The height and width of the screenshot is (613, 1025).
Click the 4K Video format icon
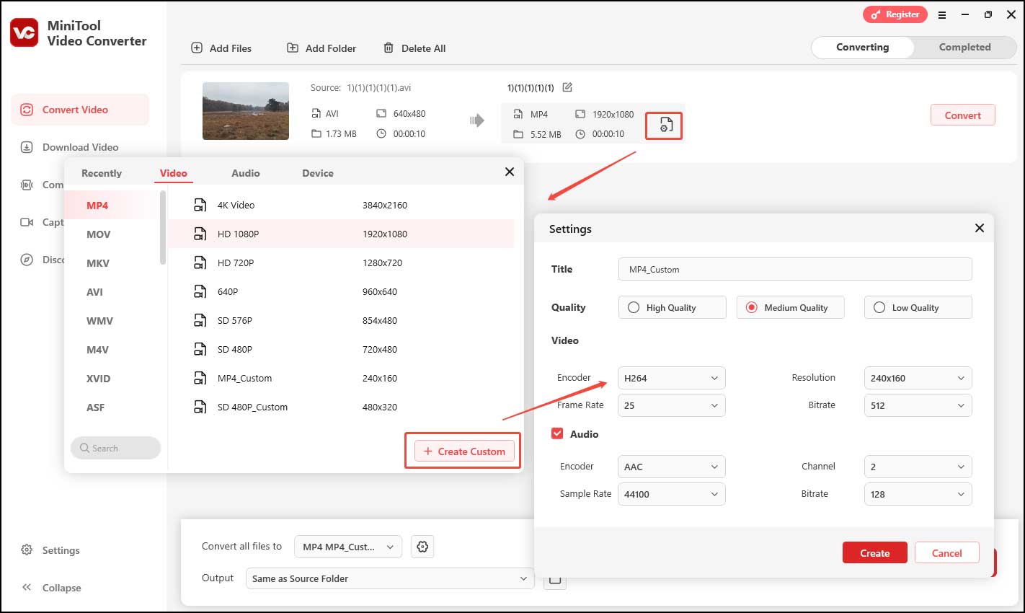[x=200, y=205]
